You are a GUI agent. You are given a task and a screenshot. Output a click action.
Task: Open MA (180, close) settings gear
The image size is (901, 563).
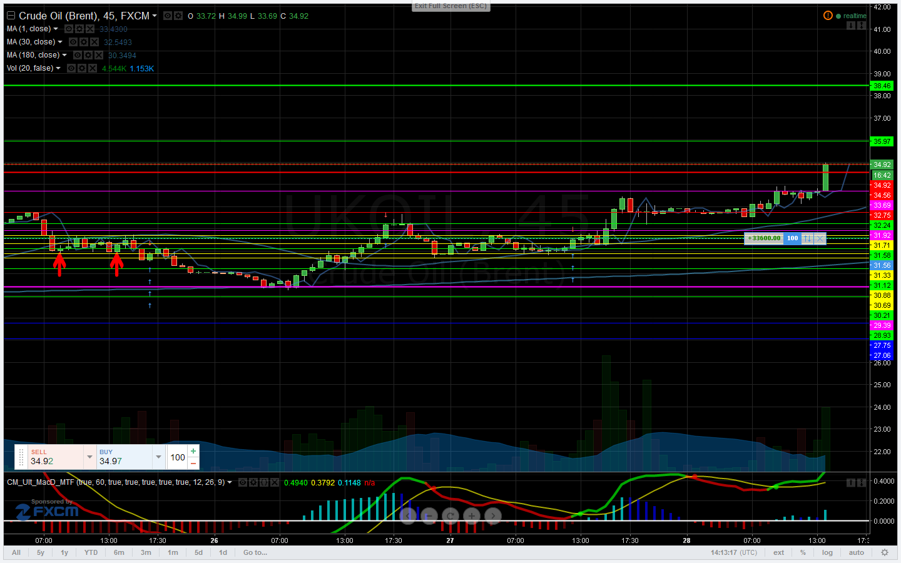(x=88, y=55)
